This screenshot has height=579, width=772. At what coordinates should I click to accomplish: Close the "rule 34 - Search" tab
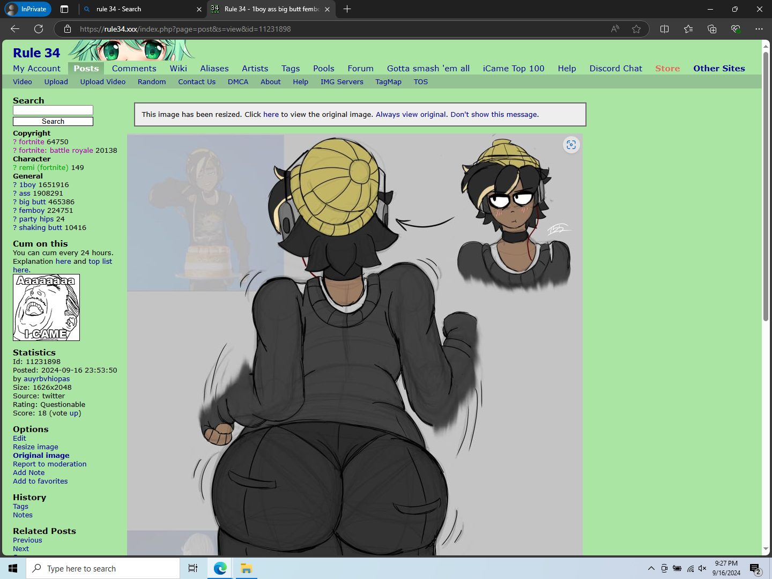pyautogui.click(x=199, y=9)
